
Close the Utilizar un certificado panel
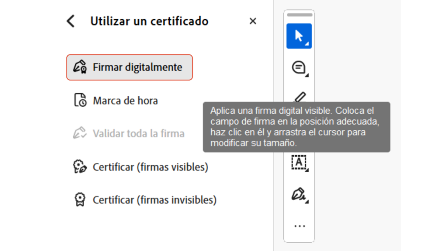click(x=253, y=21)
